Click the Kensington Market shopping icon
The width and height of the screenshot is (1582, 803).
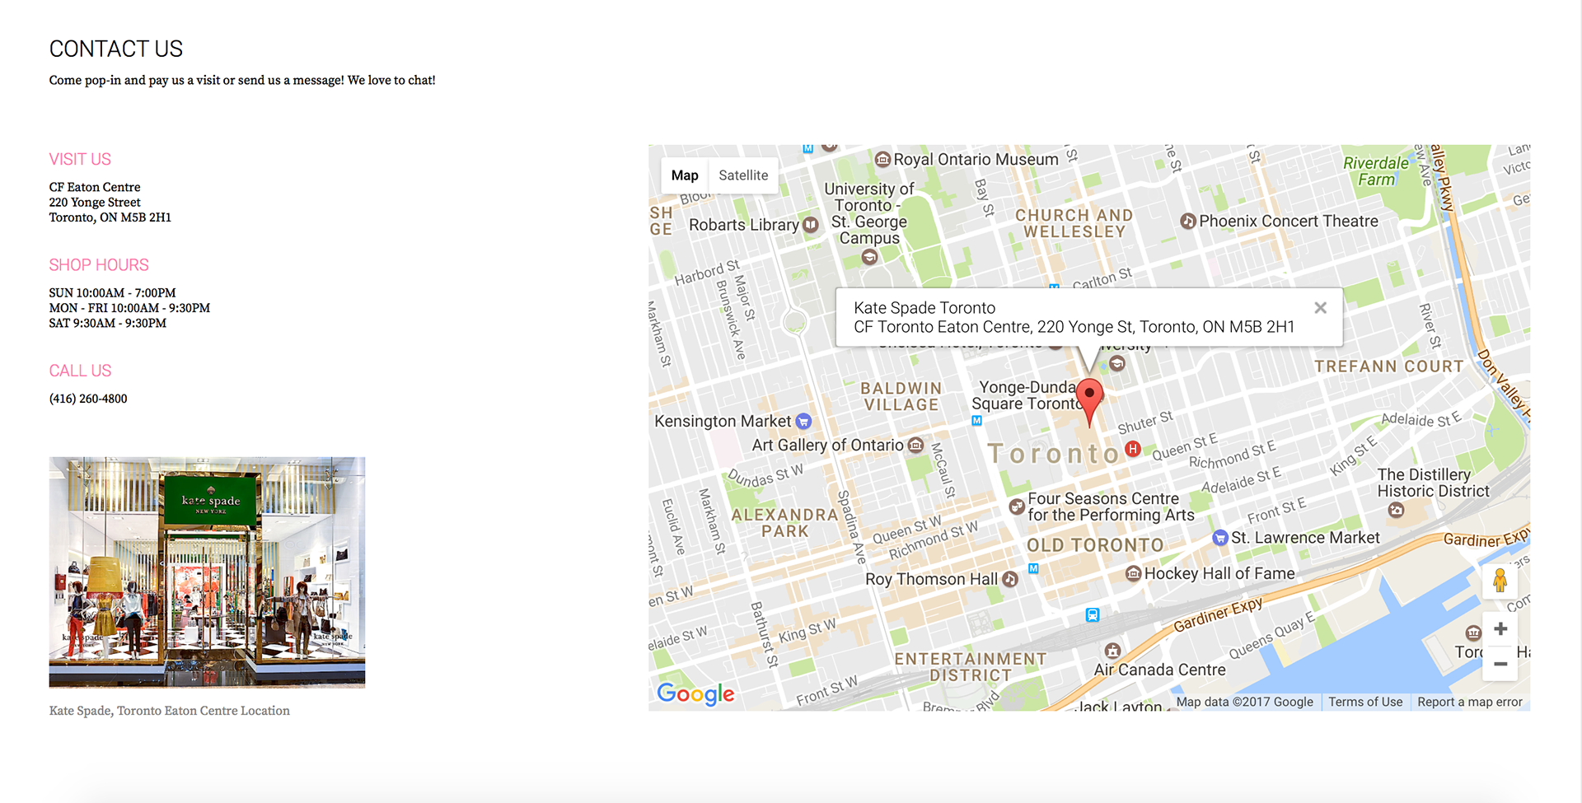(x=803, y=422)
